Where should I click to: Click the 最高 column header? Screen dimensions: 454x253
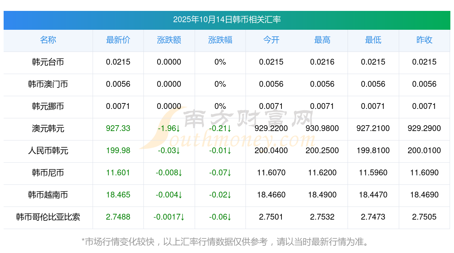point(322,40)
